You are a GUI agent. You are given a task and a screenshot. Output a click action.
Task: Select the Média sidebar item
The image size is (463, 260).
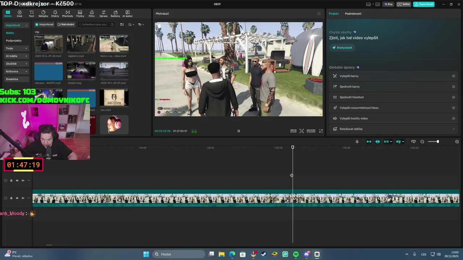(x=10, y=33)
